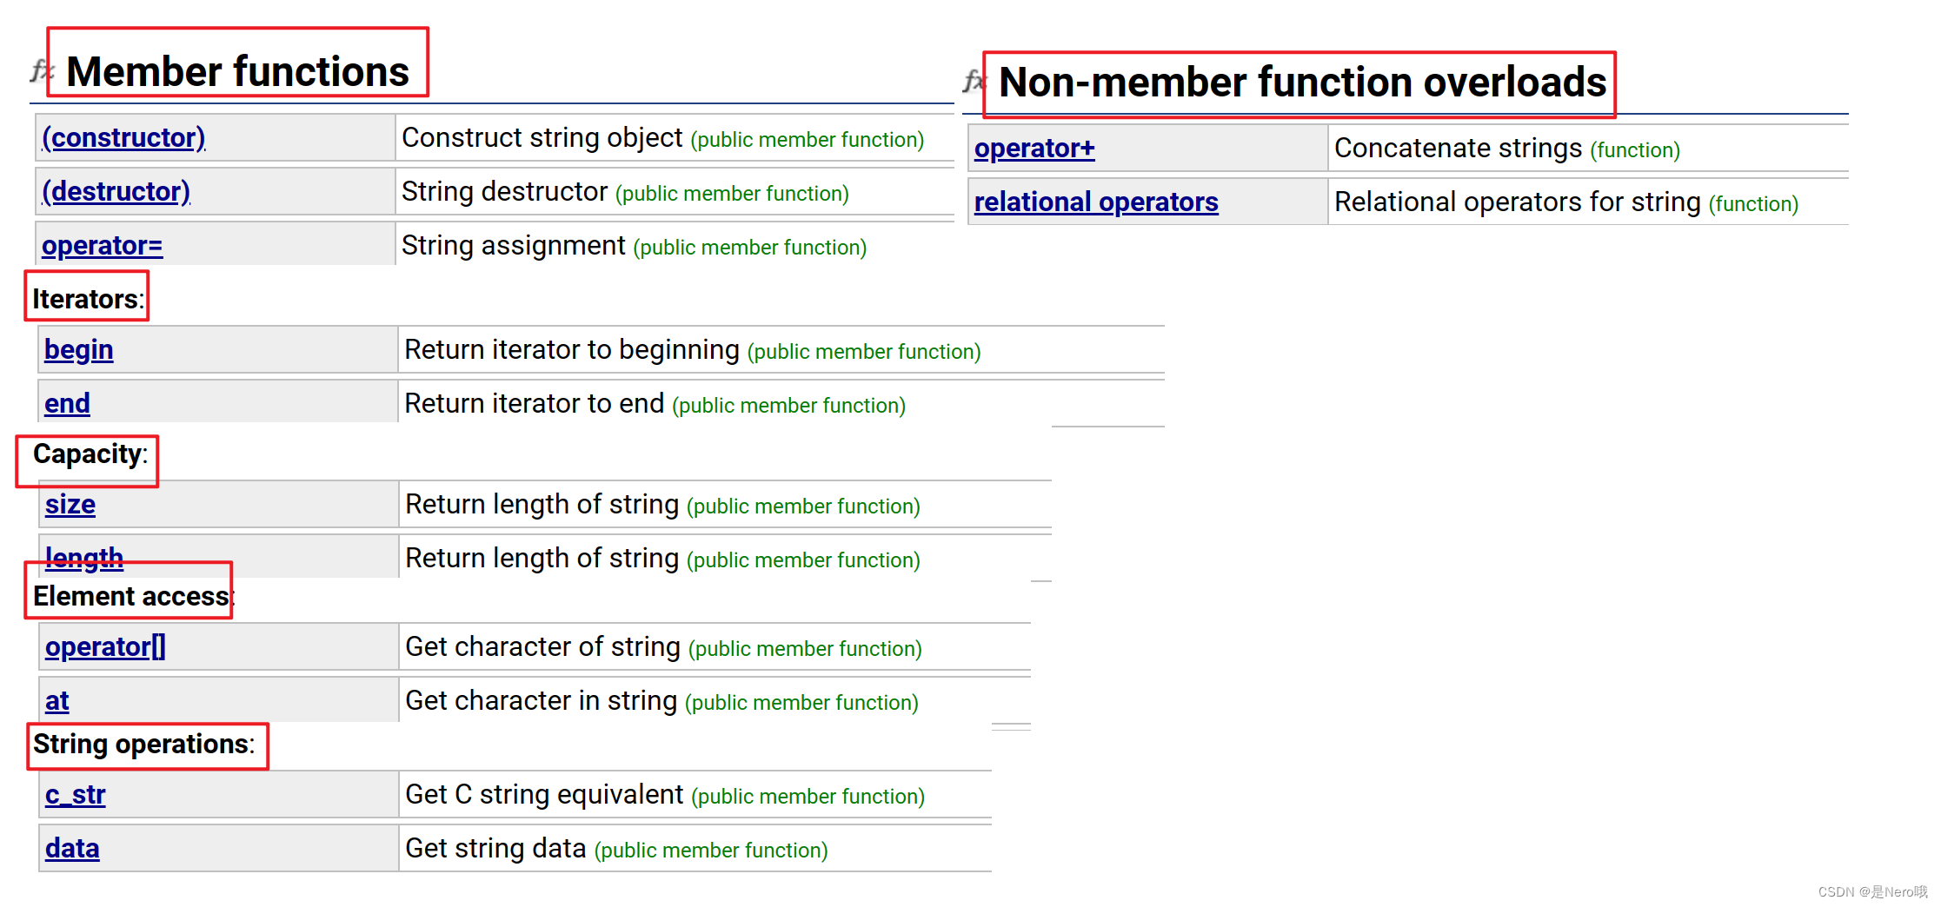
Task: Follow the operator[] link
Action: 105,646
